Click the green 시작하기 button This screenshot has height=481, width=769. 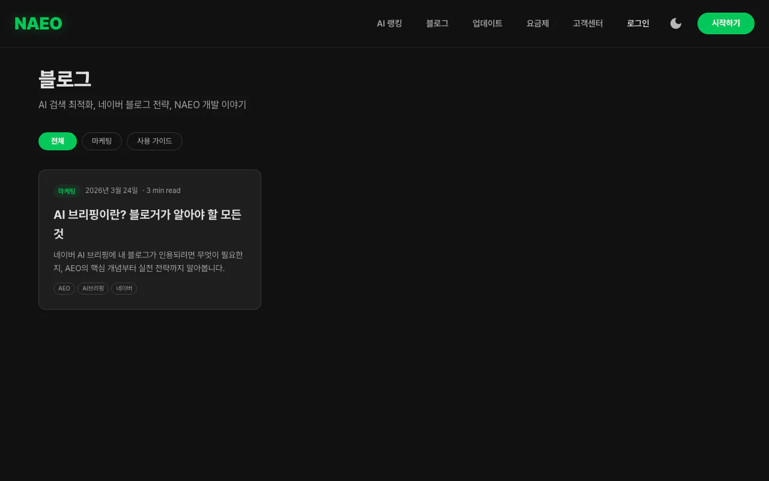[726, 23]
